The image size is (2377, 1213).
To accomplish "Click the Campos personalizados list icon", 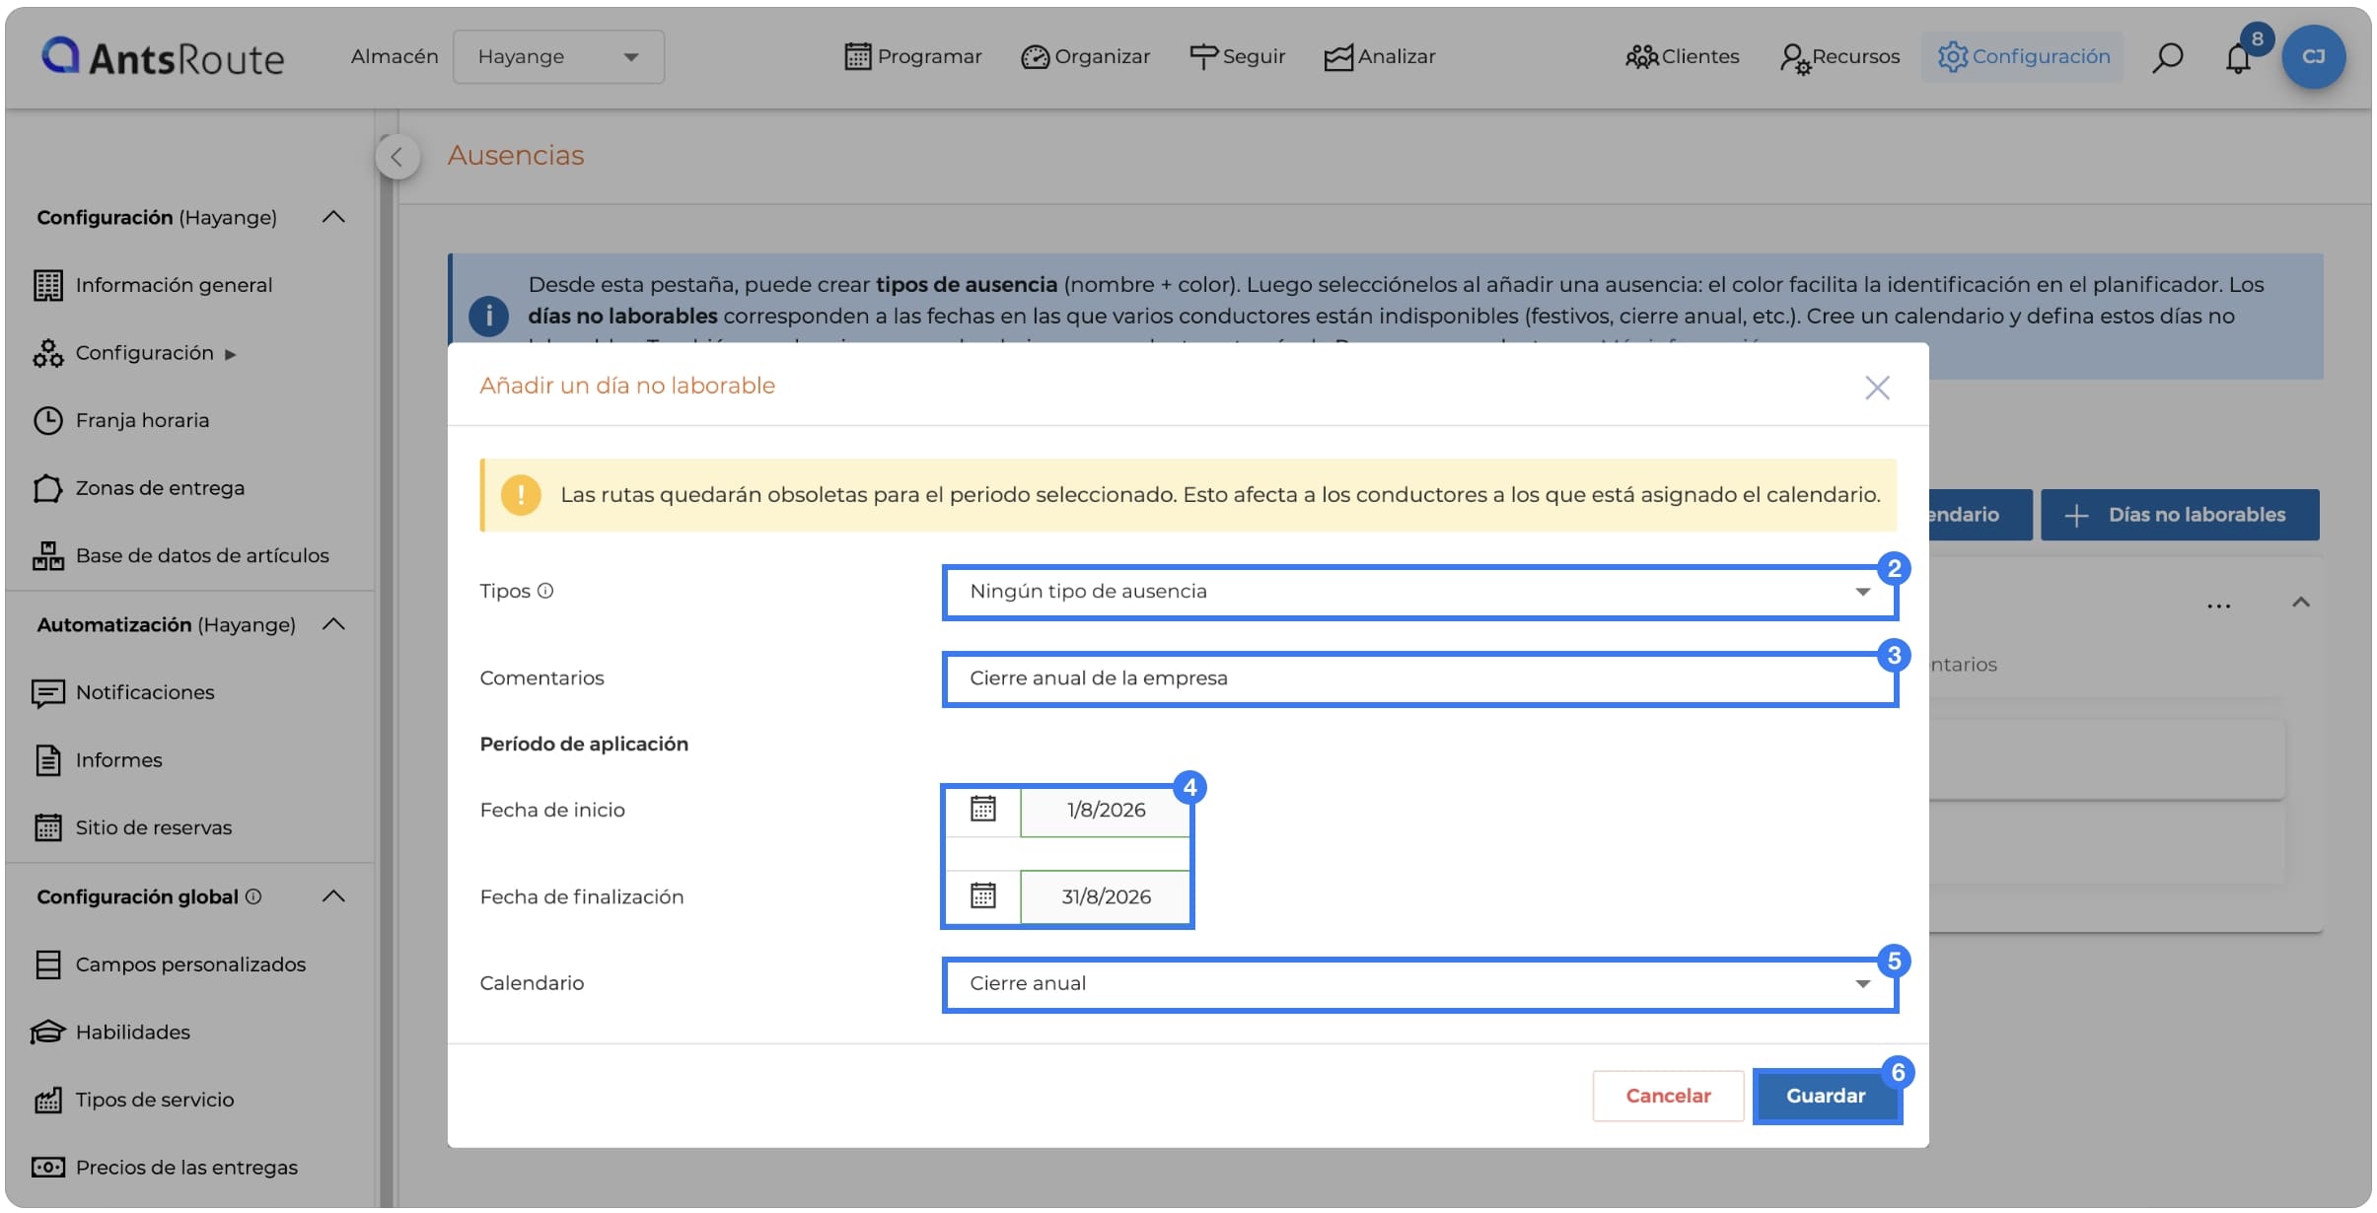I will (x=47, y=964).
